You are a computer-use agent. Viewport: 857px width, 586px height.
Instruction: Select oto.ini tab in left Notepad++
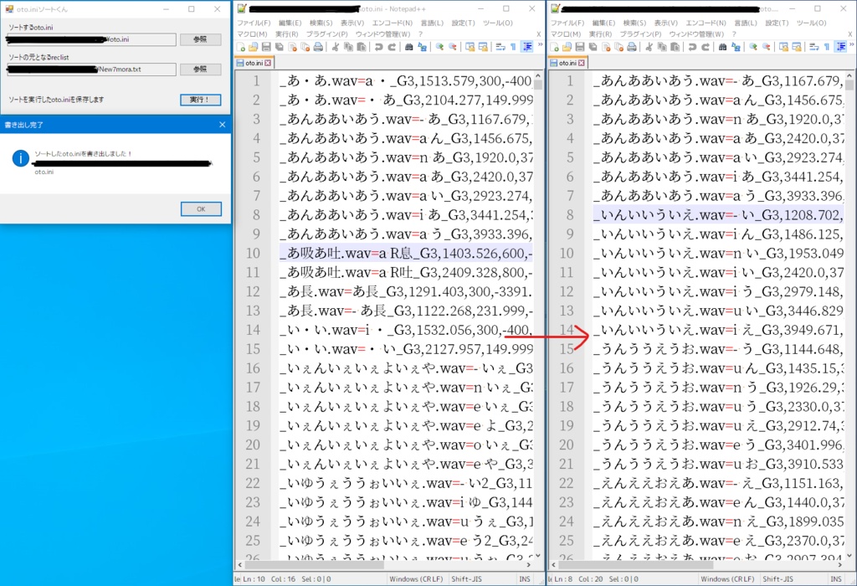pyautogui.click(x=254, y=63)
